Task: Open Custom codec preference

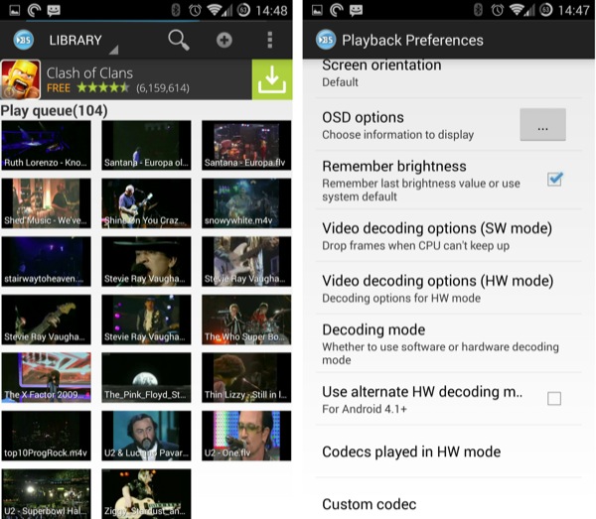Action: coord(449,500)
